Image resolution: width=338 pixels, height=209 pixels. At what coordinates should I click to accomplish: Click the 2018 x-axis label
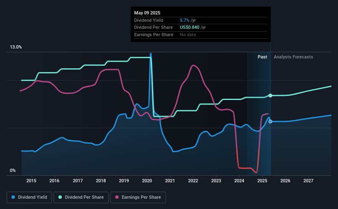(101, 181)
